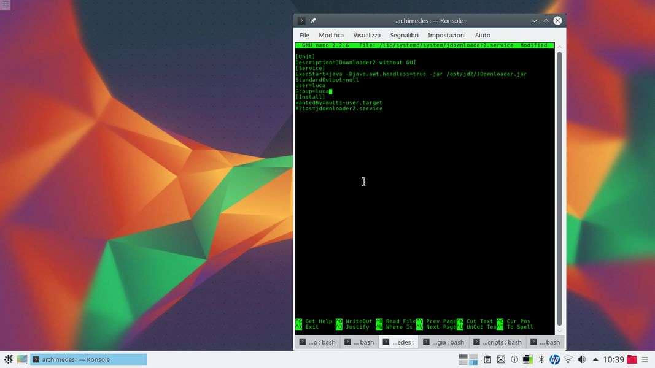This screenshot has width=655, height=368.
Task: Open the Konsole window menu icon
Action: [x=301, y=21]
